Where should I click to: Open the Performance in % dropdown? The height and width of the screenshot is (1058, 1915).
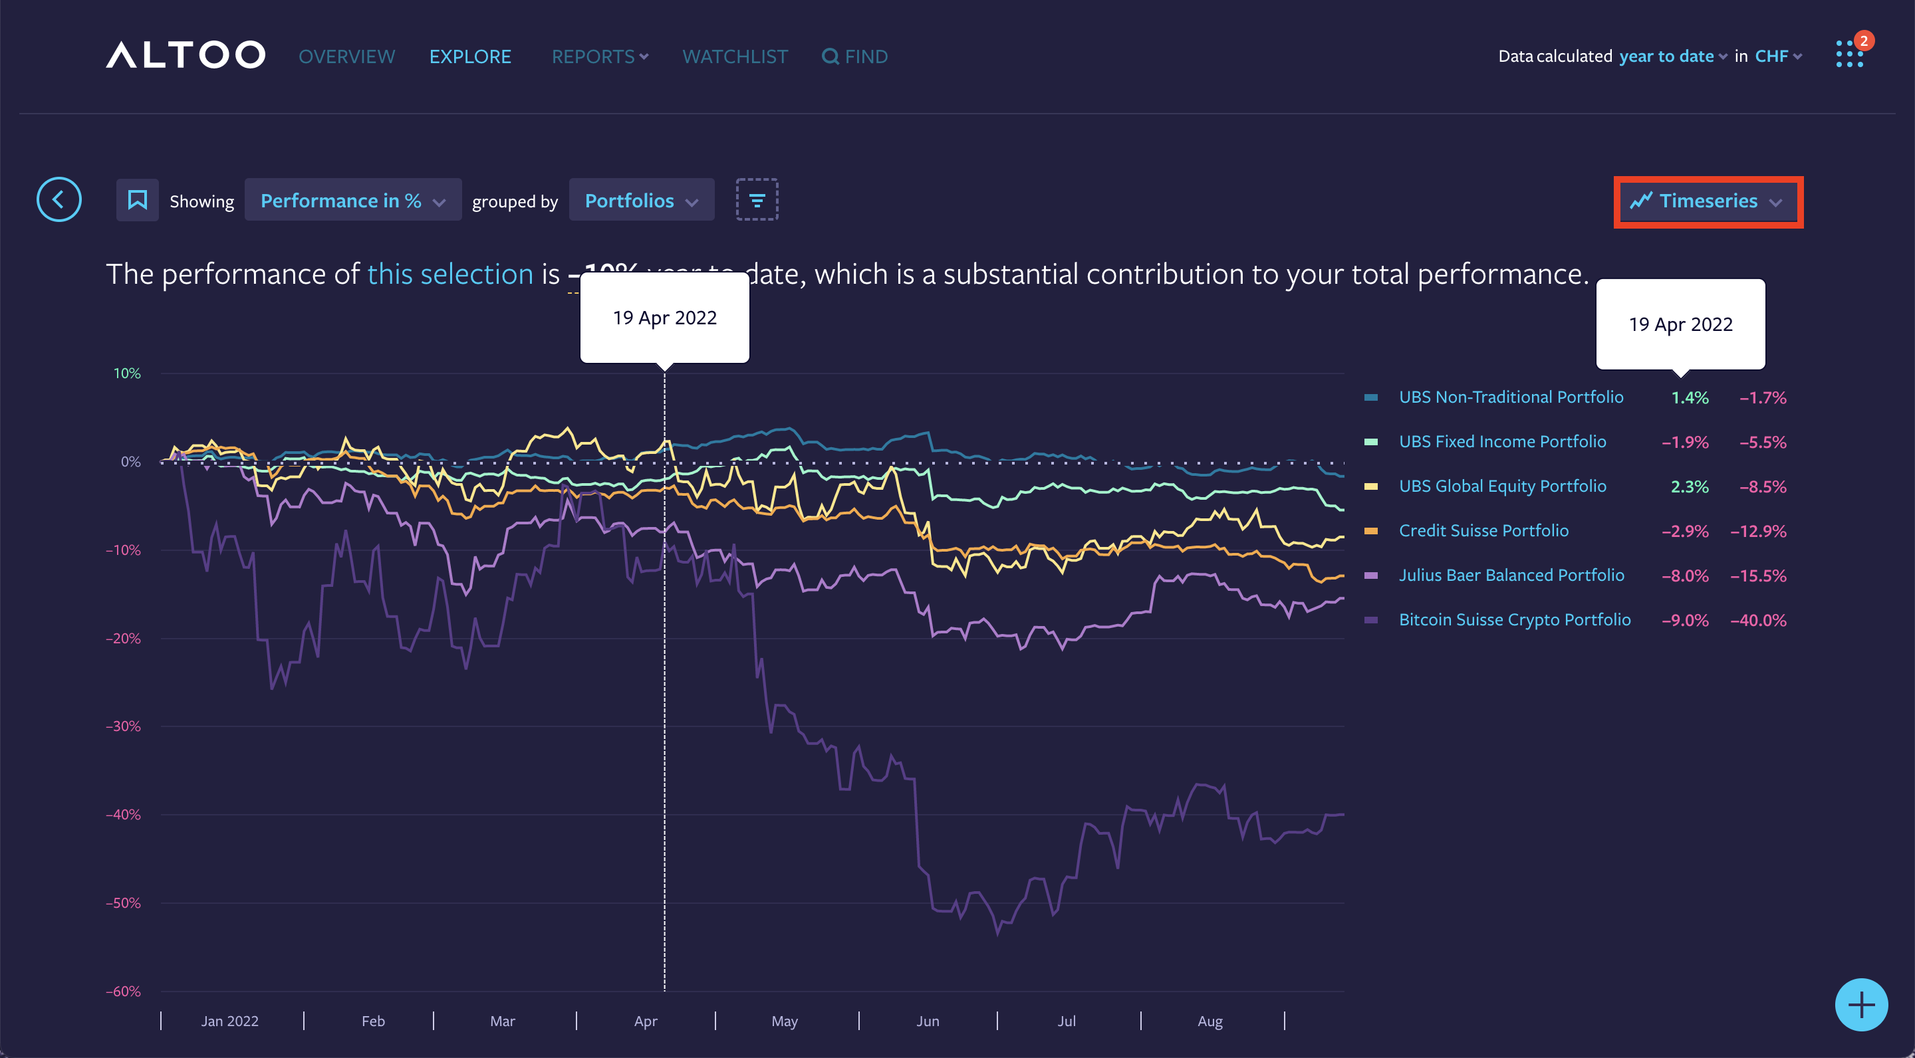[x=352, y=201]
